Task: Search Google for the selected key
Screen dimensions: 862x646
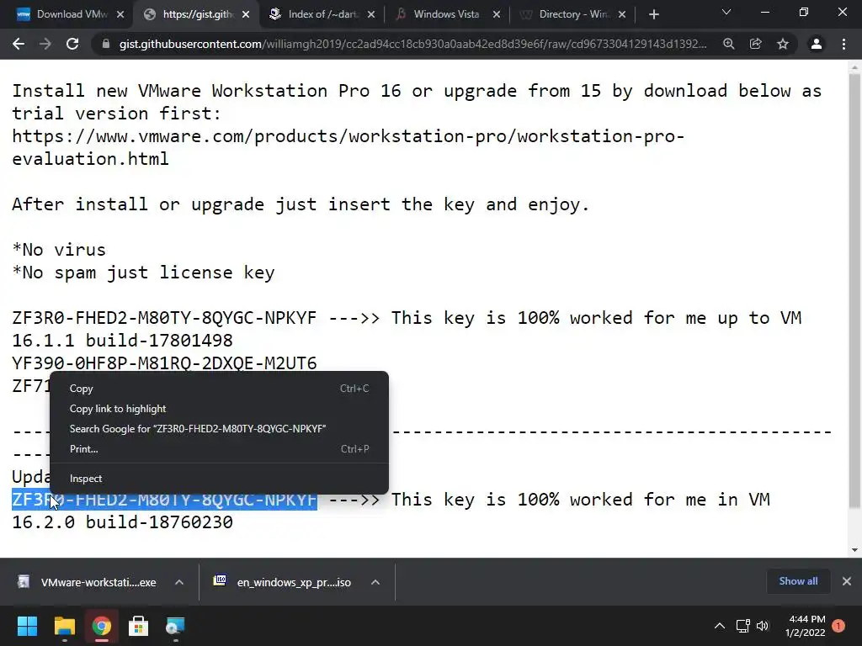Action: 219,428
